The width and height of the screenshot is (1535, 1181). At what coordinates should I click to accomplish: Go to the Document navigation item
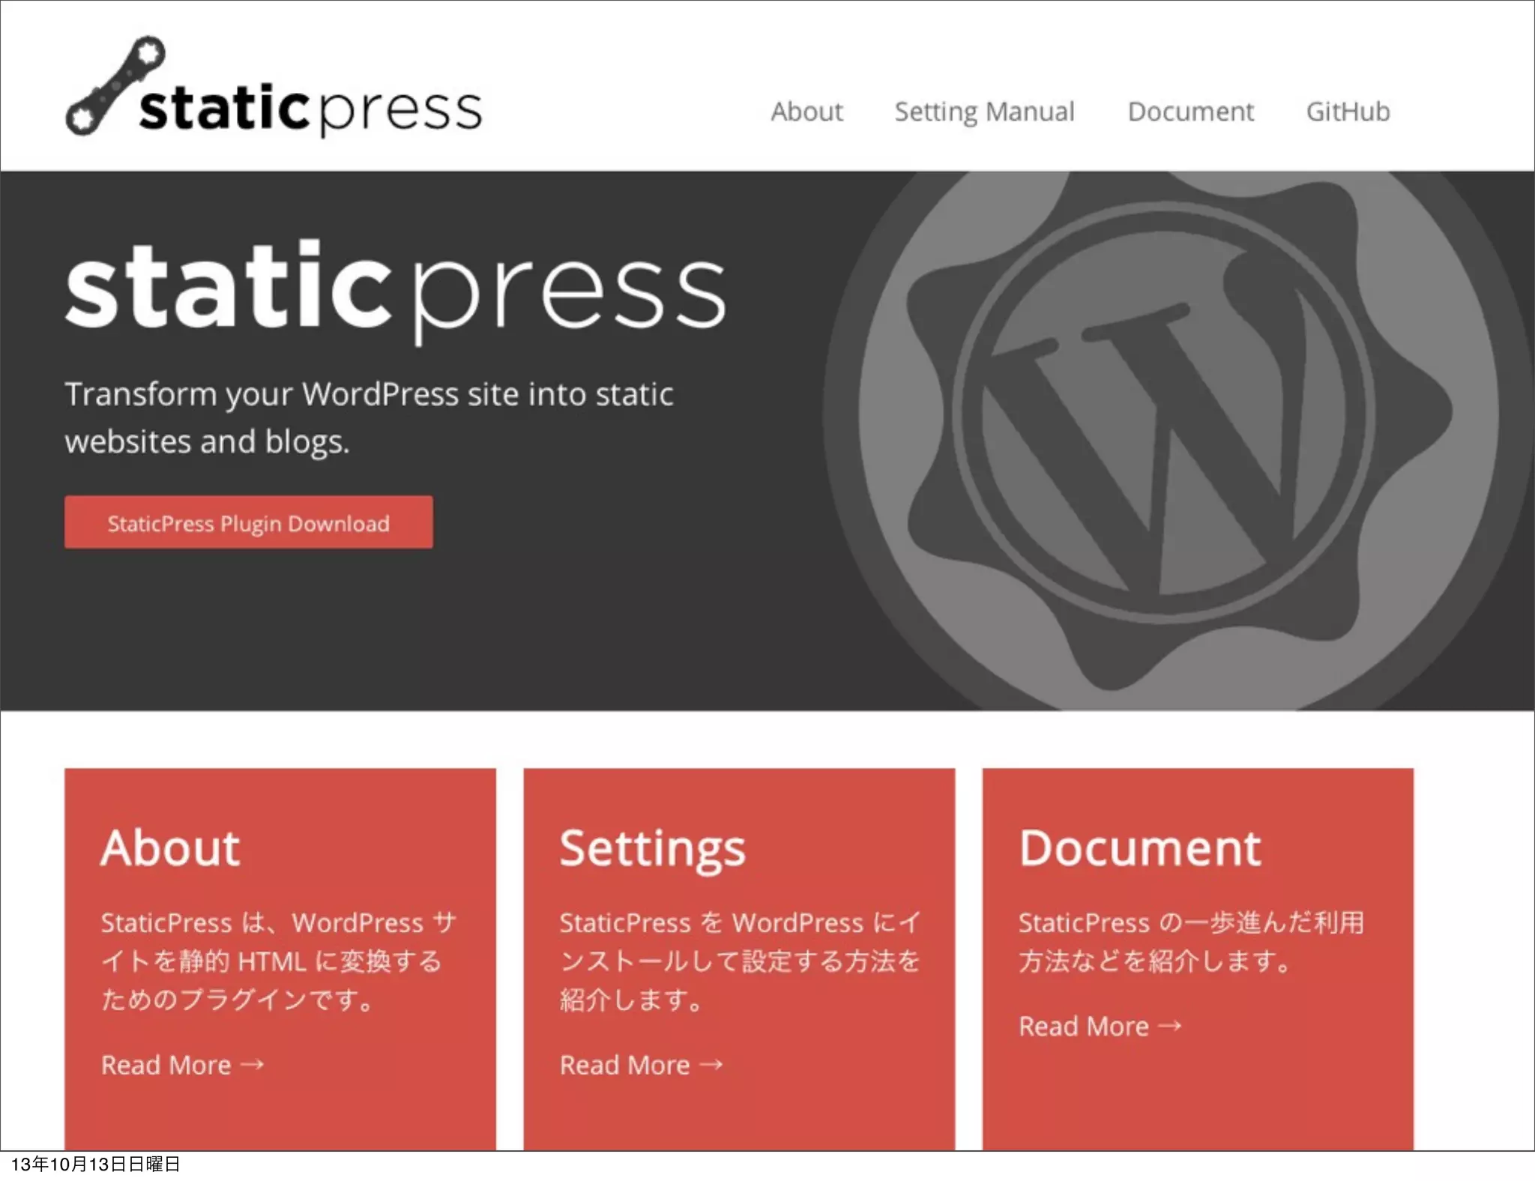[x=1190, y=112]
